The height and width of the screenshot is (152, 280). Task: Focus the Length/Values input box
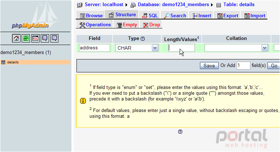(x=181, y=48)
